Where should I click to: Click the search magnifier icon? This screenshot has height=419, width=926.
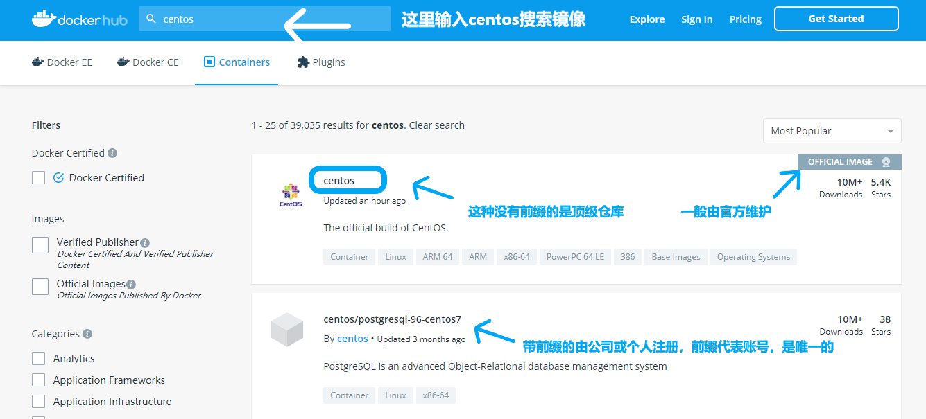coord(151,19)
